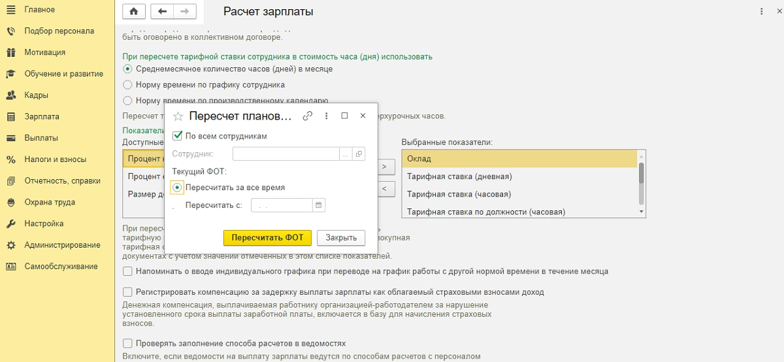Open three-dot menu of Расчет зарплаты page
Screen dimensions: 784x362
coord(762,12)
